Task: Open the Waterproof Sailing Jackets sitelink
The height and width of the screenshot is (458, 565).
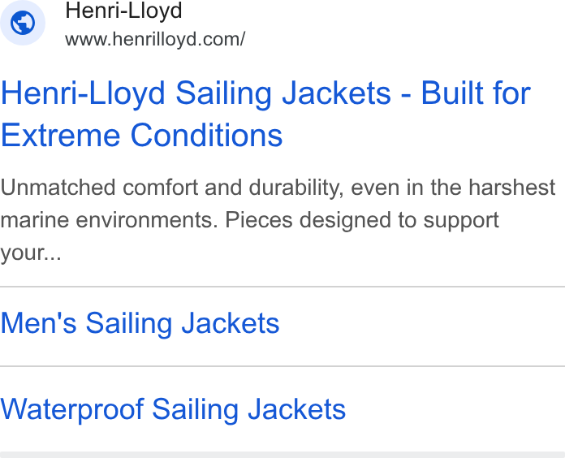Action: tap(173, 409)
